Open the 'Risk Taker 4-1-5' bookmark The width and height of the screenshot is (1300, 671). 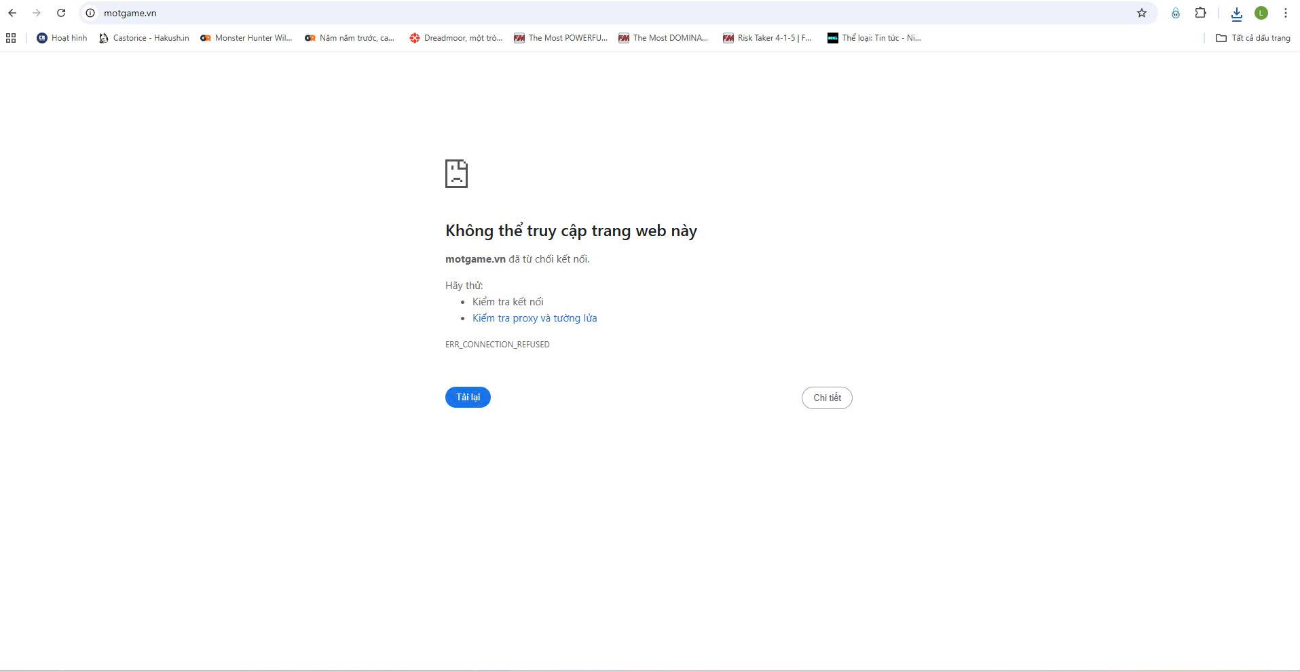tap(767, 38)
